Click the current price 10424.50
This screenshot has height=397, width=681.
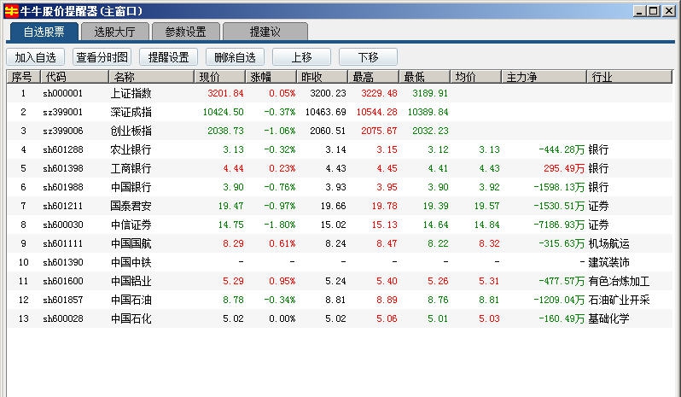click(224, 112)
